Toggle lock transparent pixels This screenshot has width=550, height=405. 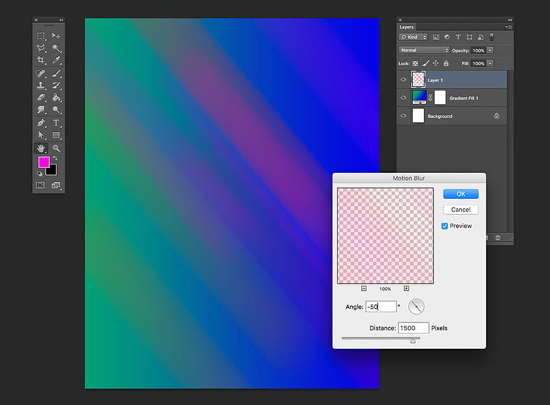415,63
